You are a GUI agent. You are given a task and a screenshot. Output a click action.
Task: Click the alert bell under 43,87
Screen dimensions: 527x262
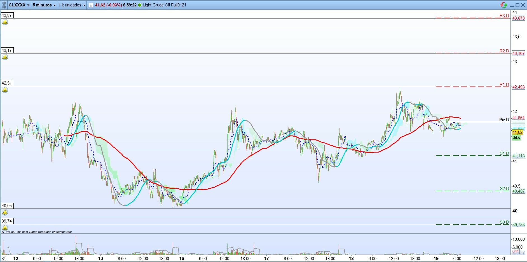point(5,22)
